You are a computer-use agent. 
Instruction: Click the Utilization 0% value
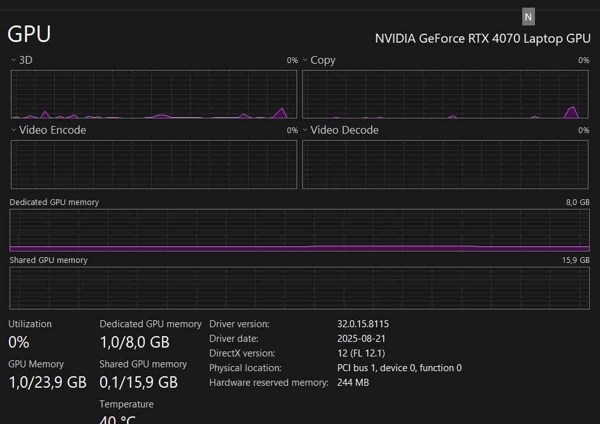click(x=19, y=342)
